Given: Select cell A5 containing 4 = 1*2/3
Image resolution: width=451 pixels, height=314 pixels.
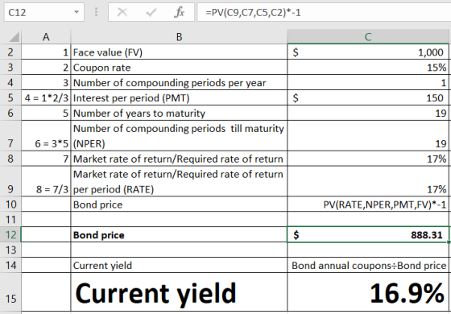Looking at the screenshot, I should pos(46,97).
